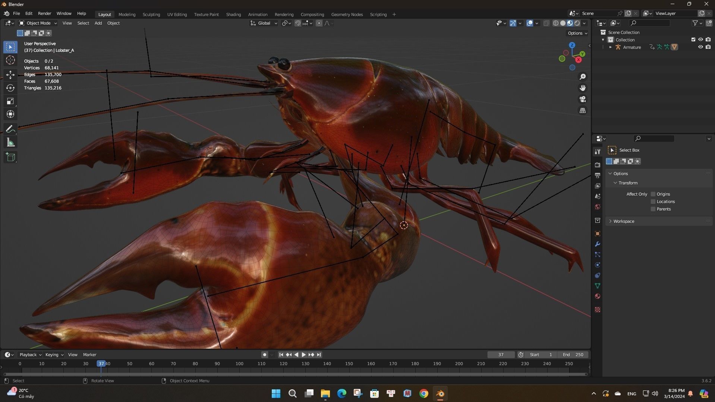Viewport: 715px width, 402px height.
Task: Enable the Origins checkbox
Action: click(653, 194)
